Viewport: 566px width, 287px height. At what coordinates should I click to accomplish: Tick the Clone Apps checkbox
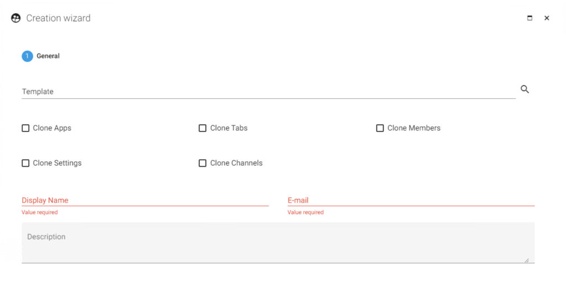coord(25,129)
